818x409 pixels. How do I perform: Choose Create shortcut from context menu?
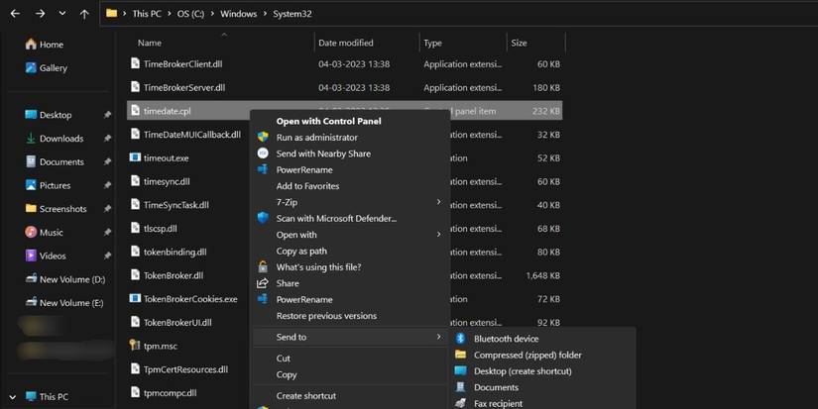tap(306, 396)
